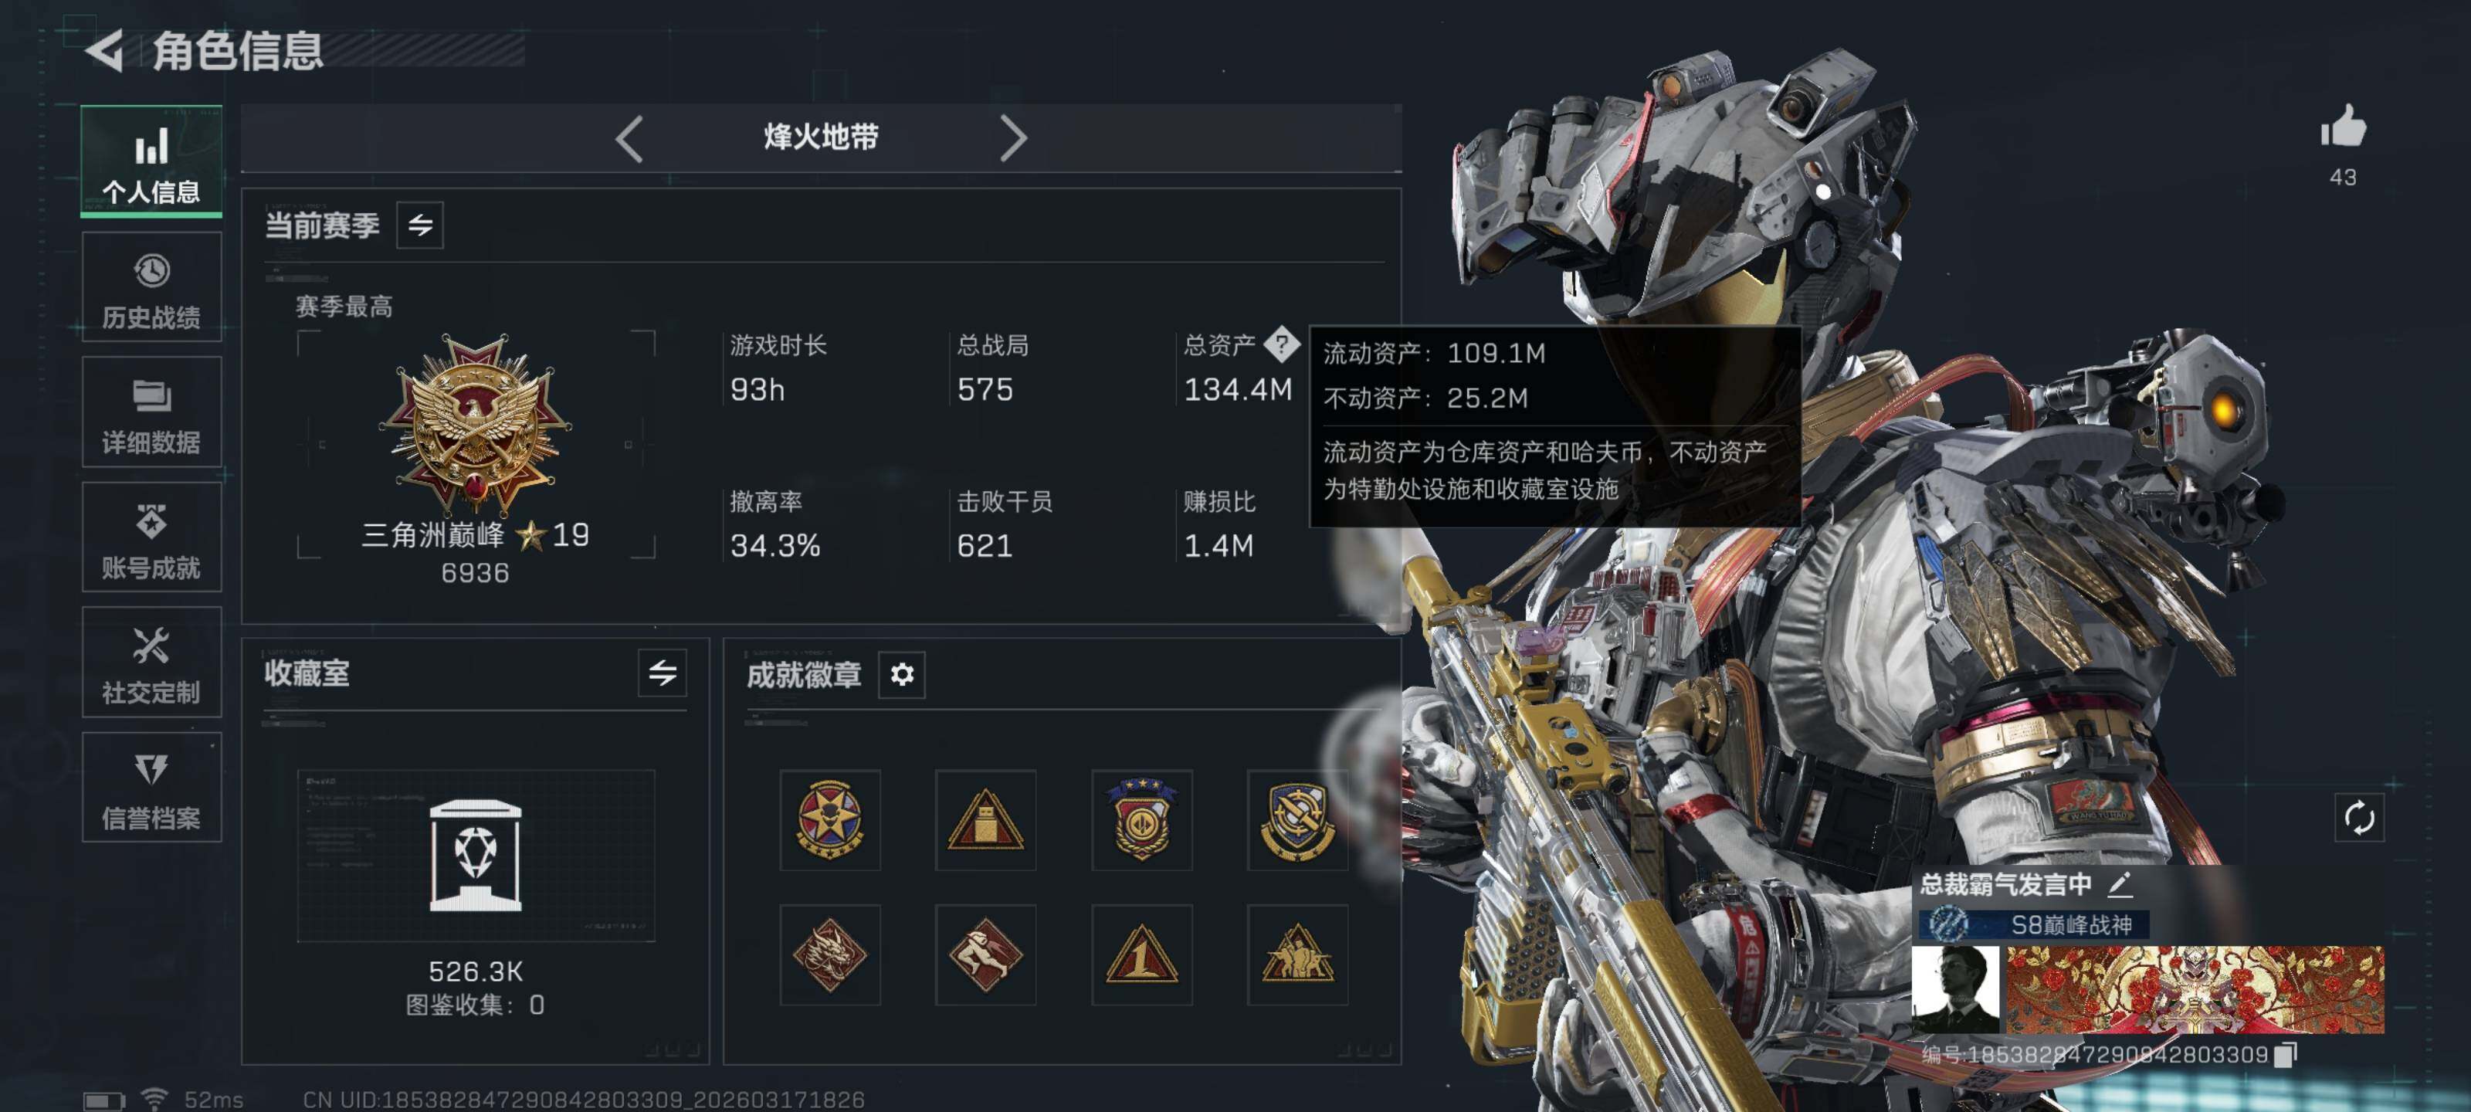Open the 社交定制 tab
This screenshot has height=1112, width=2471.
click(151, 662)
